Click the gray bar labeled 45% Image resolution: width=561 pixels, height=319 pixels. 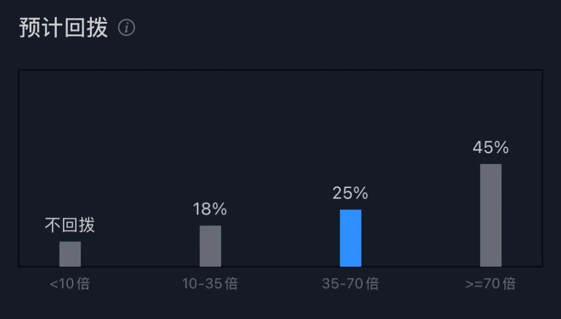(x=490, y=215)
